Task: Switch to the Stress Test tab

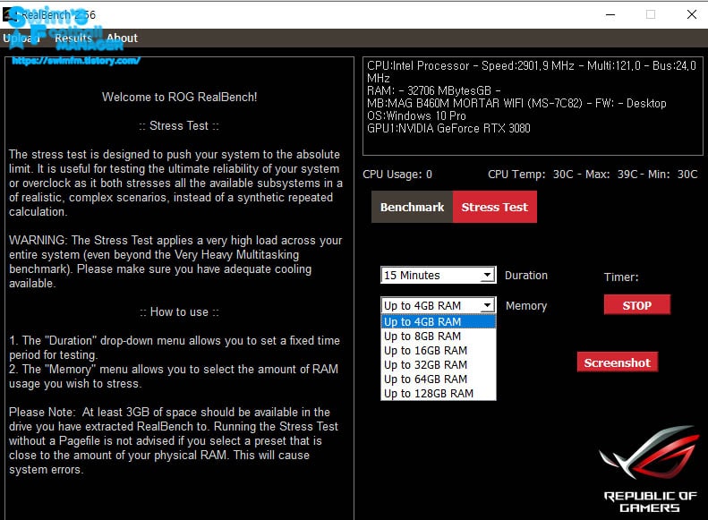Action: tap(494, 207)
